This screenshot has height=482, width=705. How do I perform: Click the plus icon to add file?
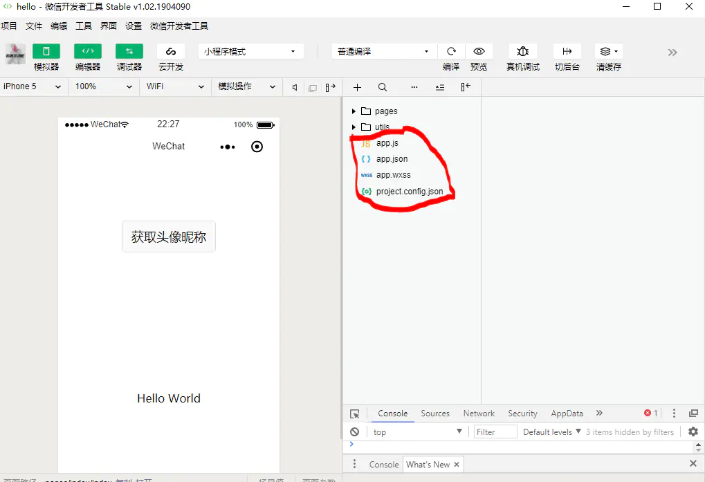tap(357, 87)
